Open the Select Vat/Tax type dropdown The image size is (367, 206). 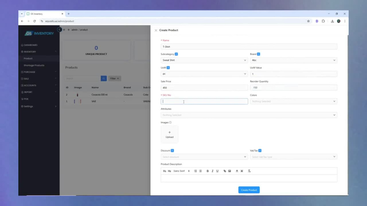[x=294, y=157]
